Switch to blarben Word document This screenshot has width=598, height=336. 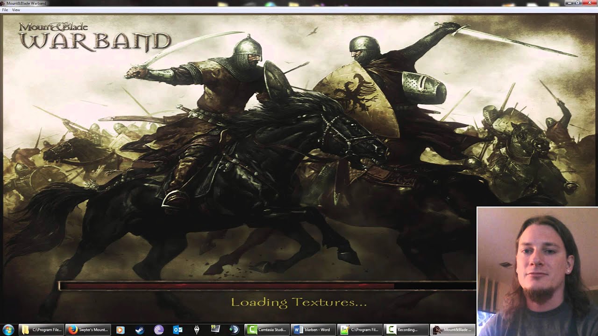(313, 329)
